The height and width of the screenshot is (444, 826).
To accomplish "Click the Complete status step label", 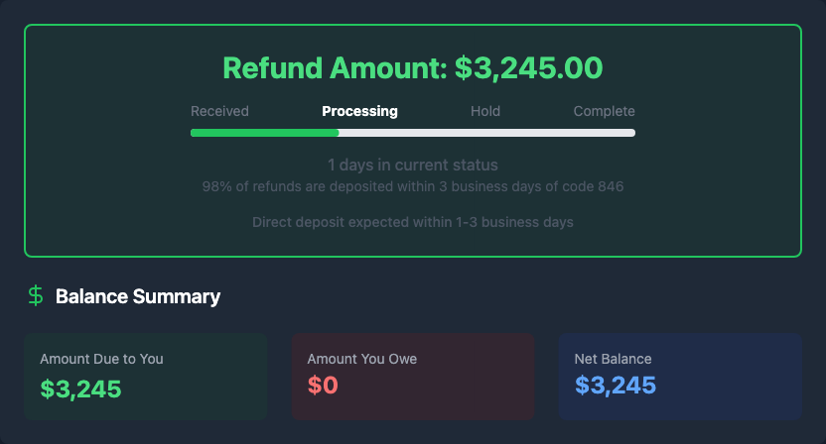I will tap(604, 111).
